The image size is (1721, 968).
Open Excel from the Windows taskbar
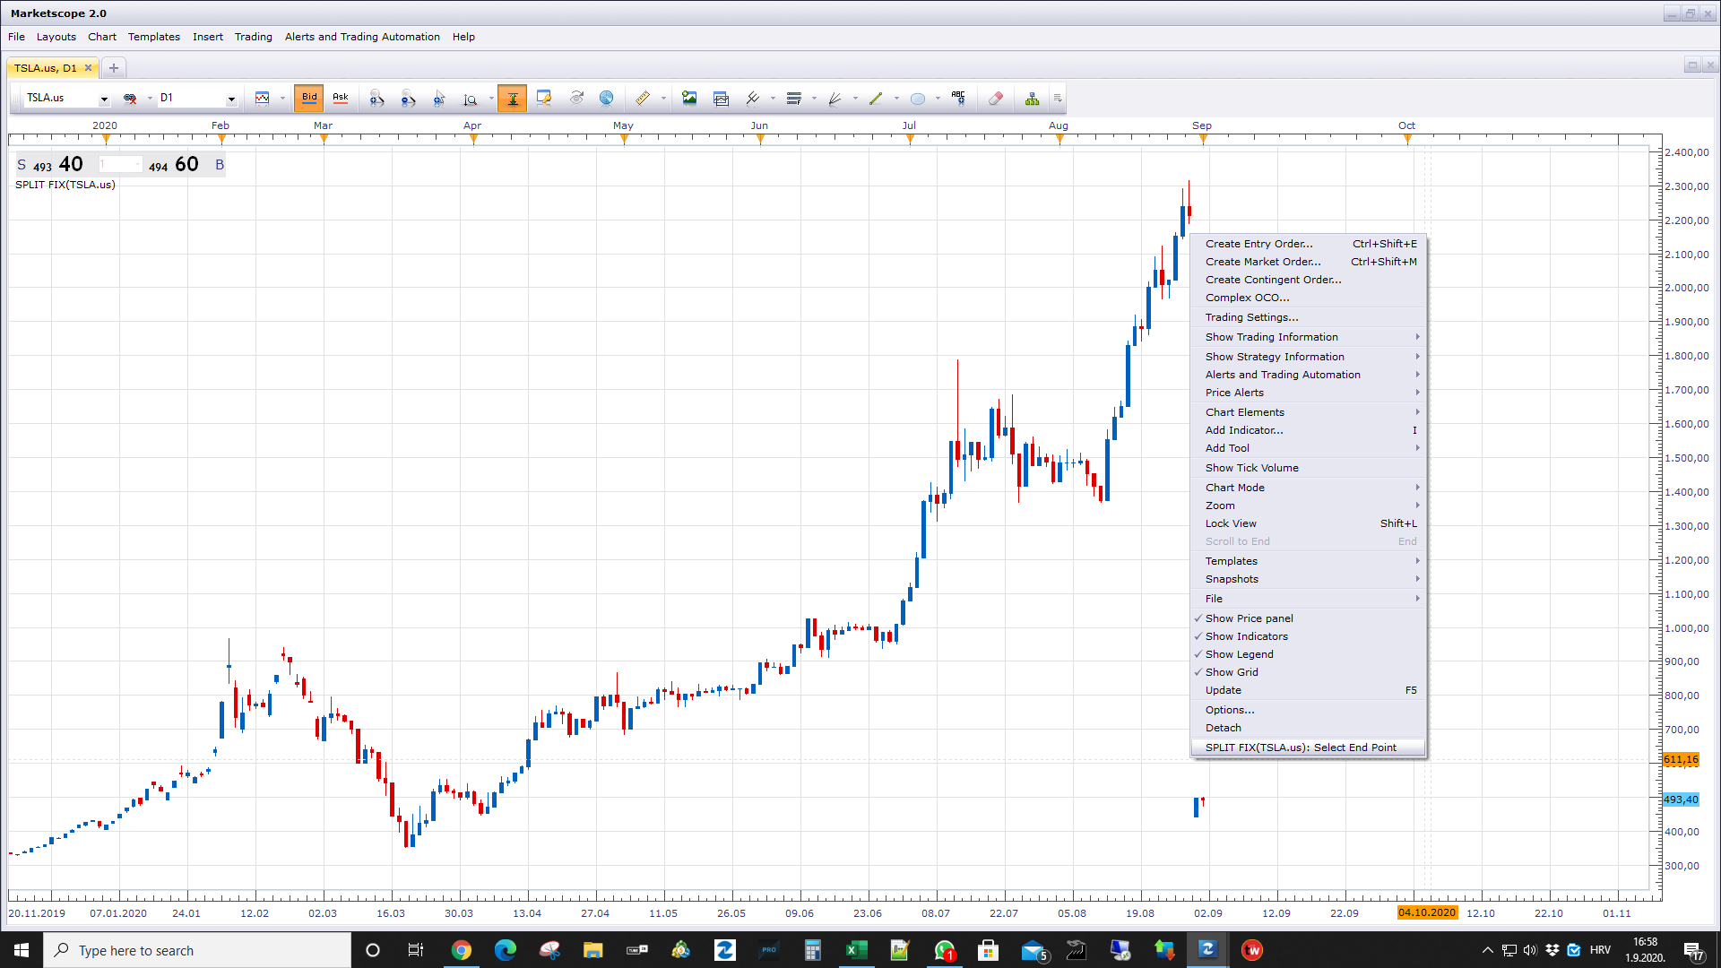coord(856,950)
